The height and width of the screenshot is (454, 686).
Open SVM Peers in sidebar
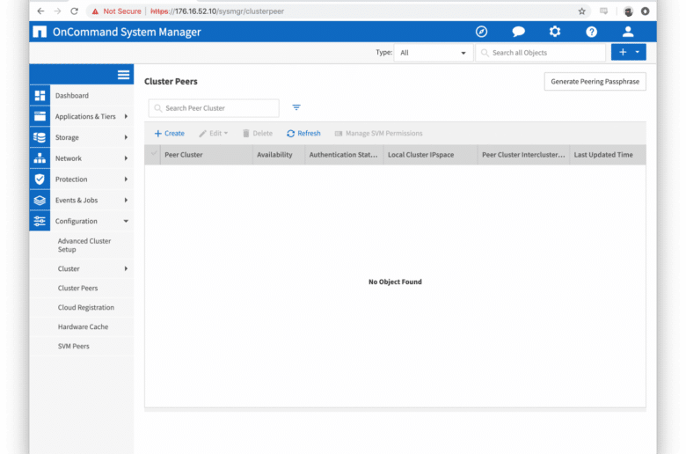click(x=74, y=346)
